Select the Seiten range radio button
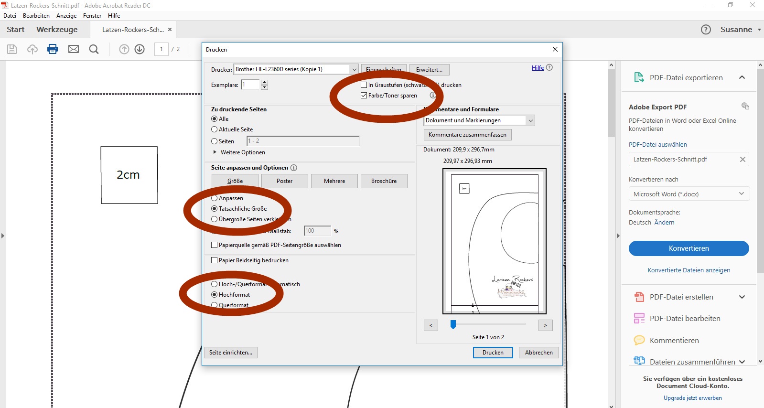The image size is (764, 408). pyautogui.click(x=214, y=141)
